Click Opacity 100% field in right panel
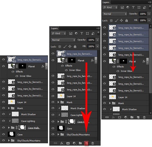 coord(143,14)
